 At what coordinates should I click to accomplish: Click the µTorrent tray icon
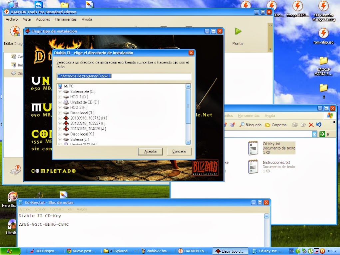click(310, 251)
